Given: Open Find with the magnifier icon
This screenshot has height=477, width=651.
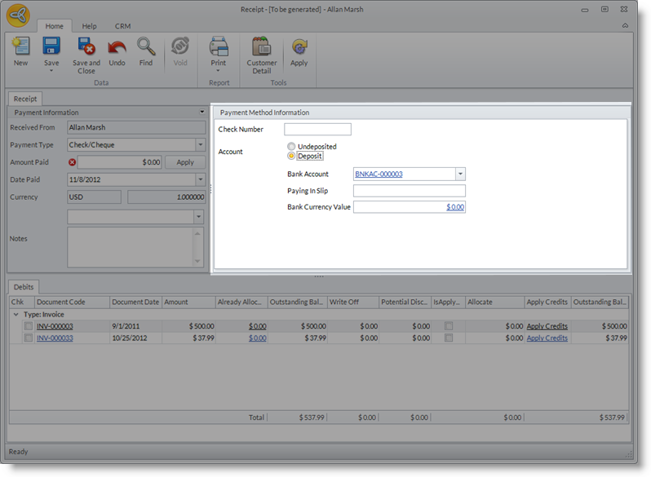Looking at the screenshot, I should point(146,47).
